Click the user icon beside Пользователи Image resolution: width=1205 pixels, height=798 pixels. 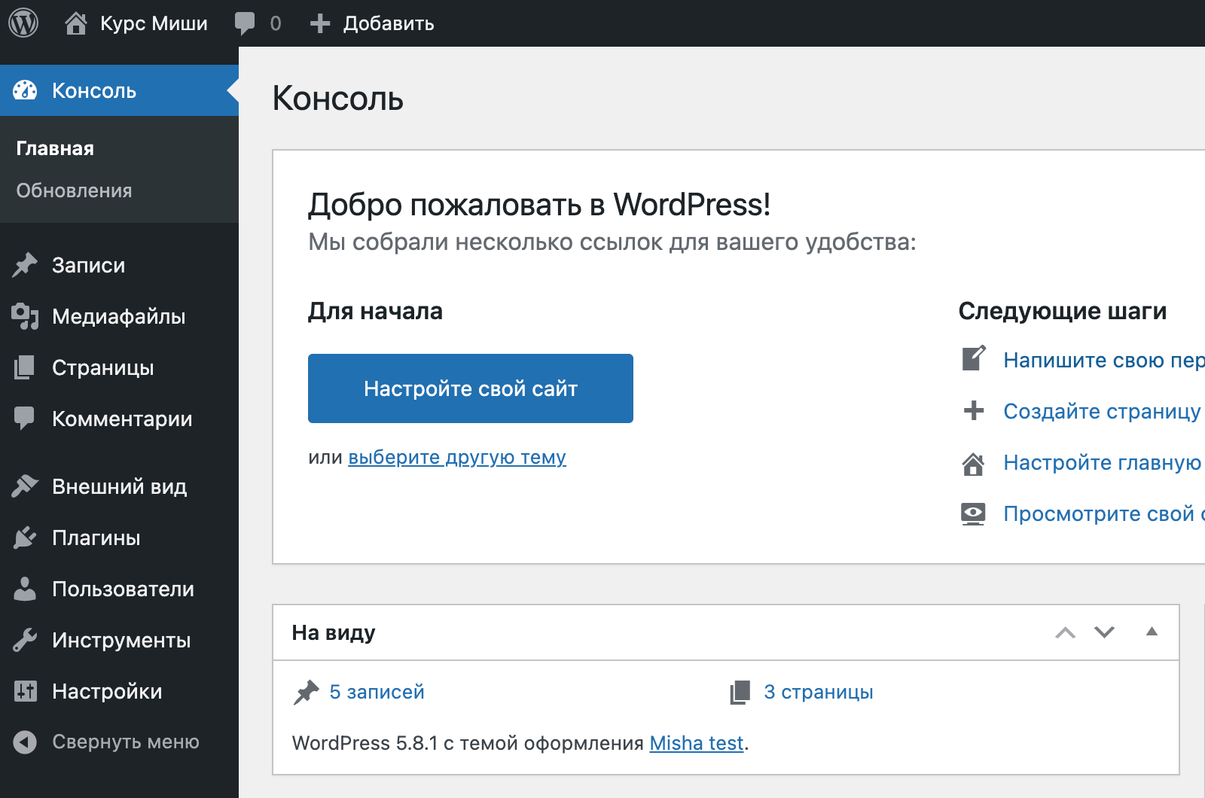click(x=25, y=589)
